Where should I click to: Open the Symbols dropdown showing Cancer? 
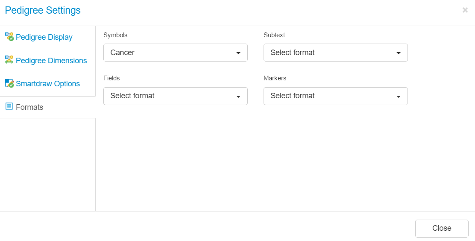click(176, 53)
